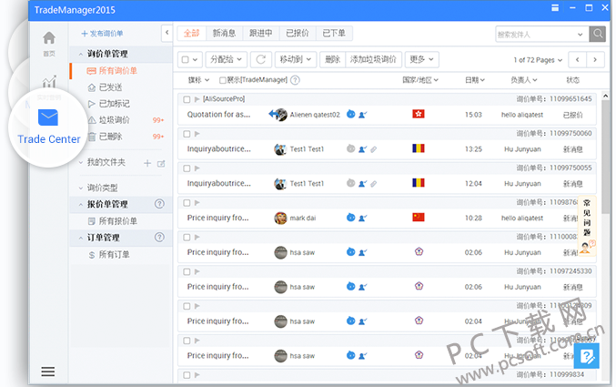Go to the next page arrow
616x387 pixels.
[595, 60]
